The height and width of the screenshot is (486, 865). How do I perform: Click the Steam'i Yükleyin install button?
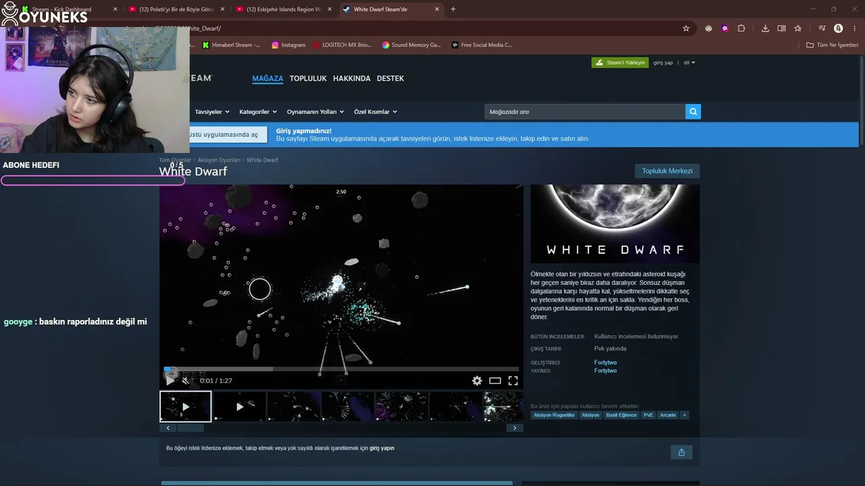620,63
